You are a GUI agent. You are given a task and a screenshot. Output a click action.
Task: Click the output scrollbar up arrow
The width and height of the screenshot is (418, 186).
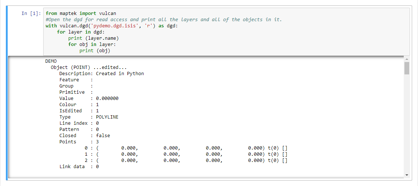pyautogui.click(x=407, y=59)
